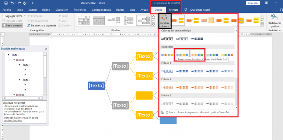Screen dimensions: 283x140
Task: Click Agregar forma button
Action: 13,16
